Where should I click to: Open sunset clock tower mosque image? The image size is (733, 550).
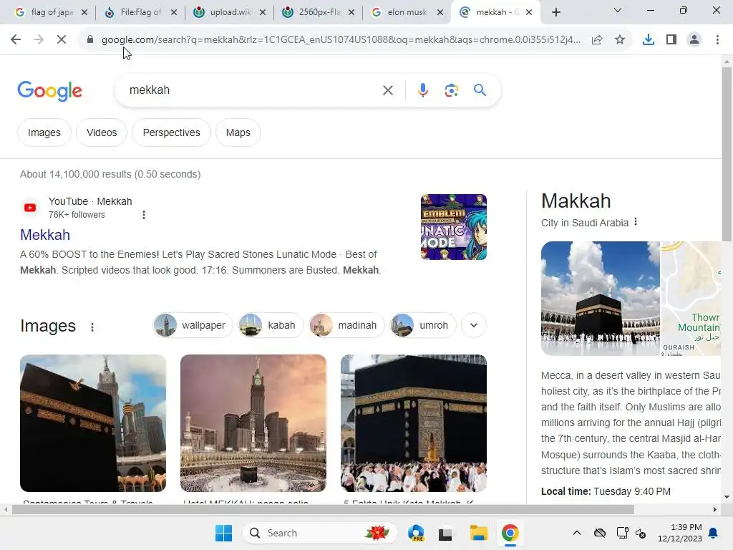pyautogui.click(x=253, y=423)
